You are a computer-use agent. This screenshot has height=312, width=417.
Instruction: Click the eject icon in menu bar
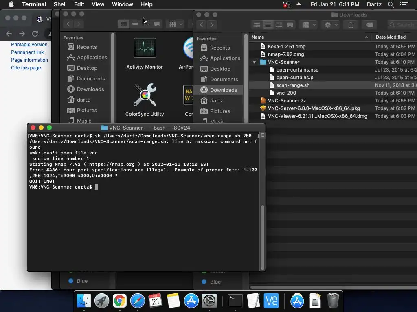click(298, 4)
